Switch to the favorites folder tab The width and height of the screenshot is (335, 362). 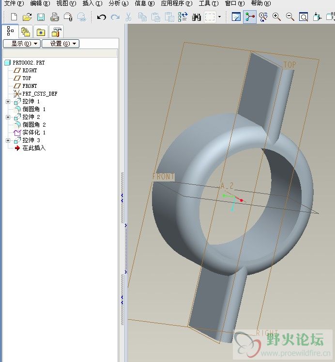pyautogui.click(x=41, y=32)
